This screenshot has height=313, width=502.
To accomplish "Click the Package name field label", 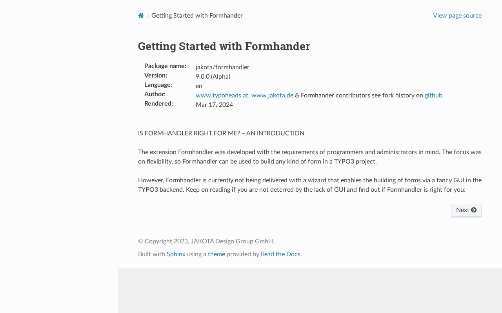I will click(165, 66).
